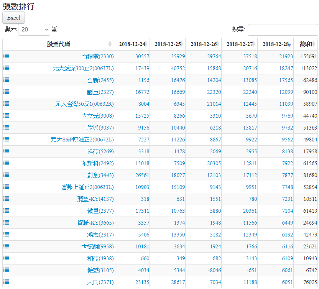Open the 欣興(3037) stock link
The image size is (319, 289).
coord(100,128)
